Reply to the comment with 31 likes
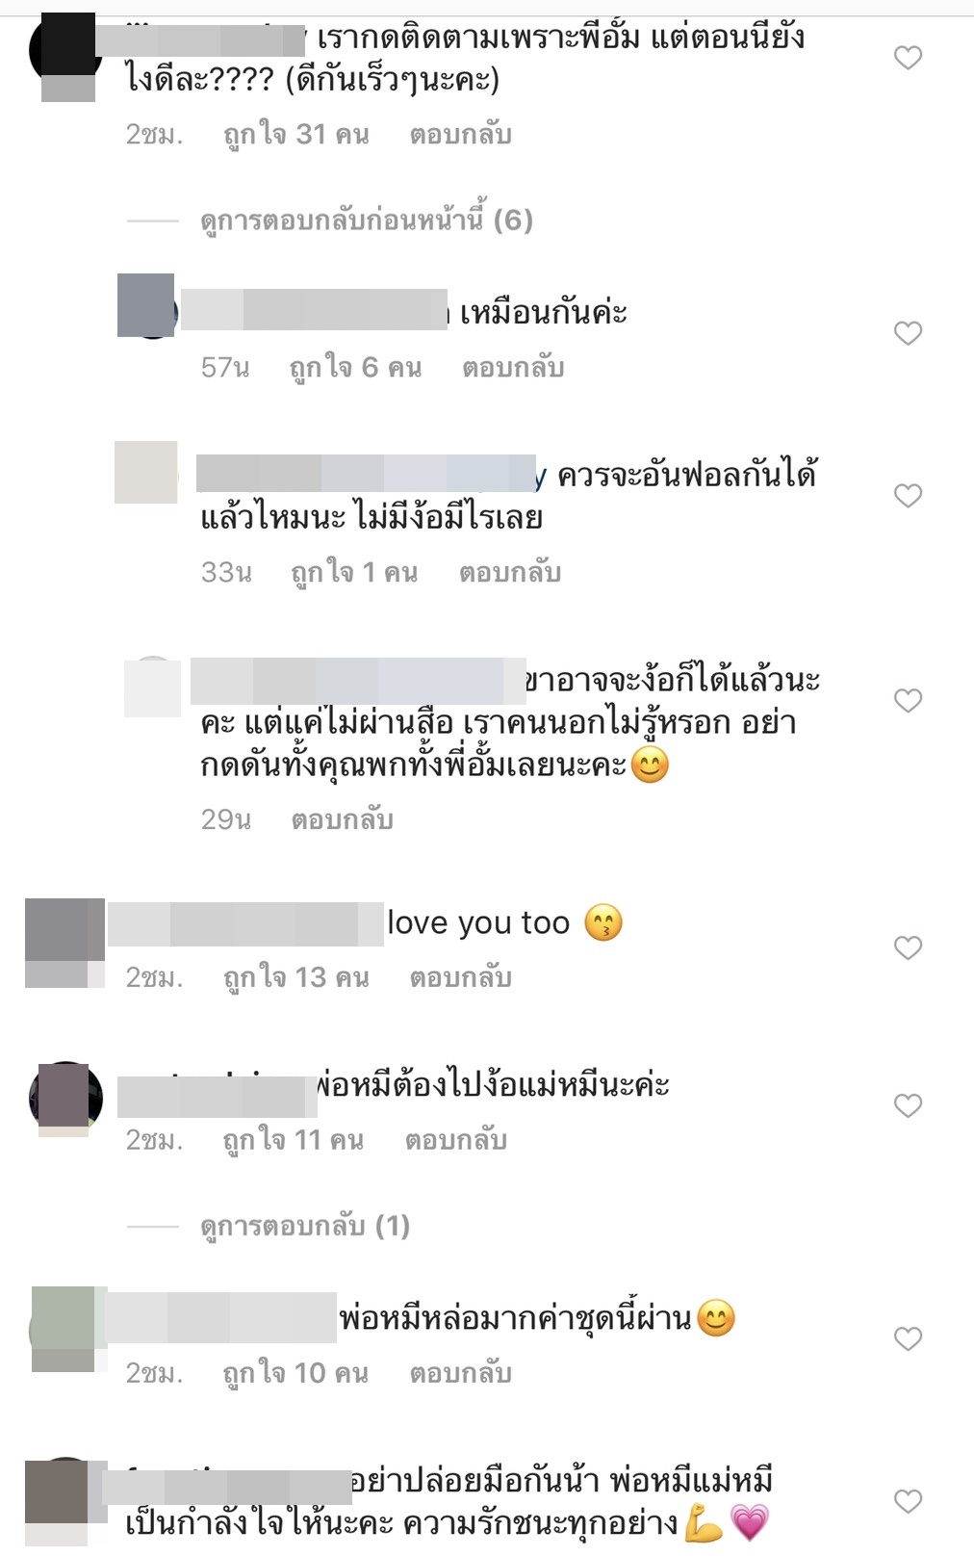Viewport: 974px width, 1556px height. click(x=460, y=135)
